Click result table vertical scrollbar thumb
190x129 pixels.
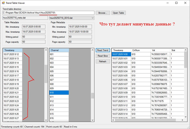pyautogui.click(x=186, y=60)
